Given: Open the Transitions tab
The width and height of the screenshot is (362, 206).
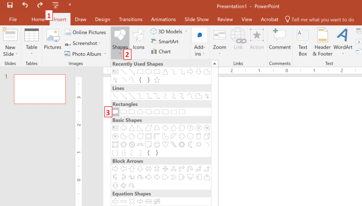Looking at the screenshot, I should point(130,20).
